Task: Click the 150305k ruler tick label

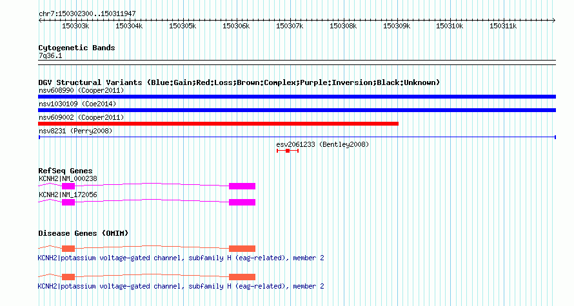Action: [183, 26]
